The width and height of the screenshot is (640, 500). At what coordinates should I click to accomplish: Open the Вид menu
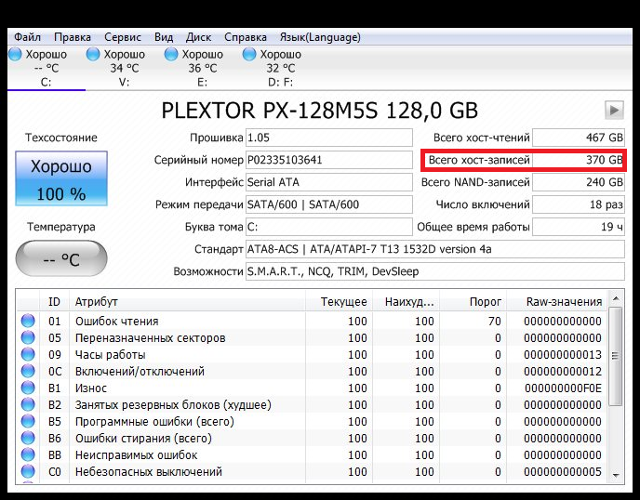164,37
